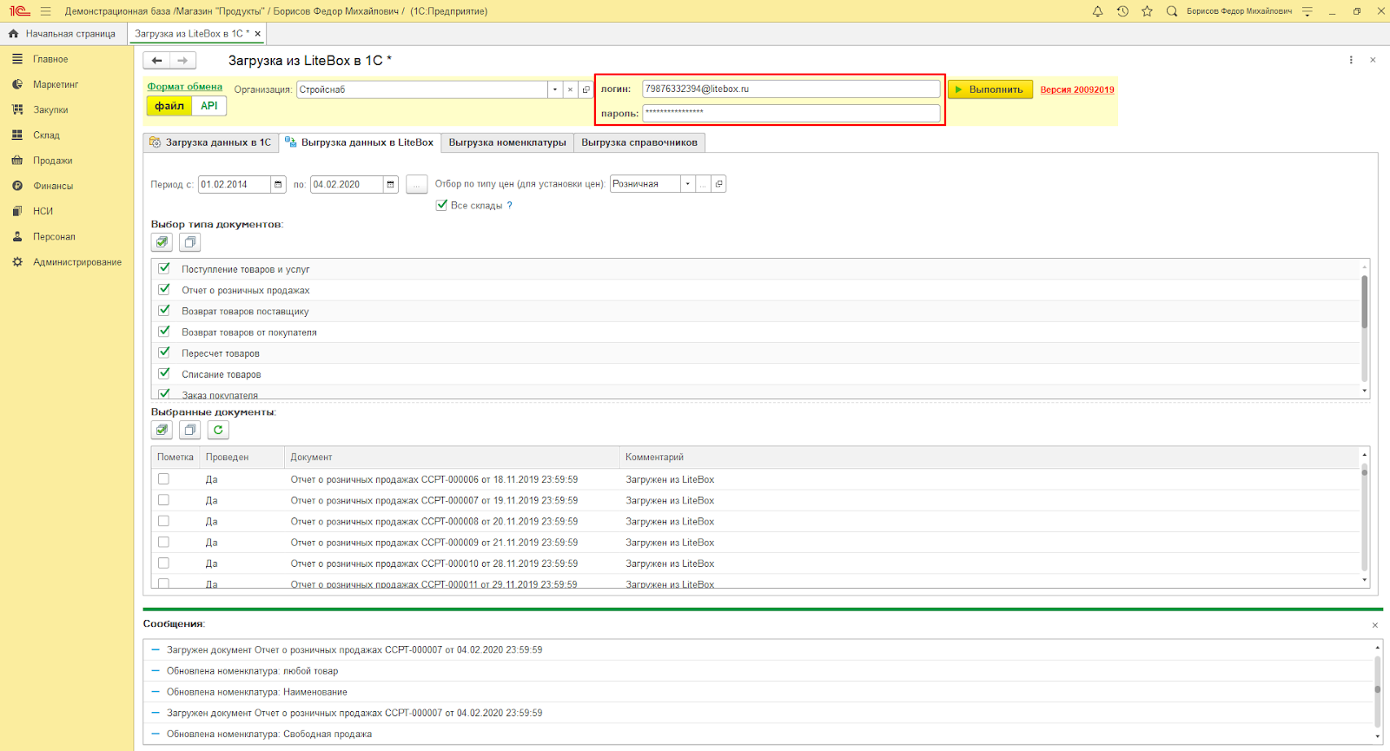Switch to the Выгрузка данных в LiteBox tab
1390x751 pixels.
click(360, 142)
